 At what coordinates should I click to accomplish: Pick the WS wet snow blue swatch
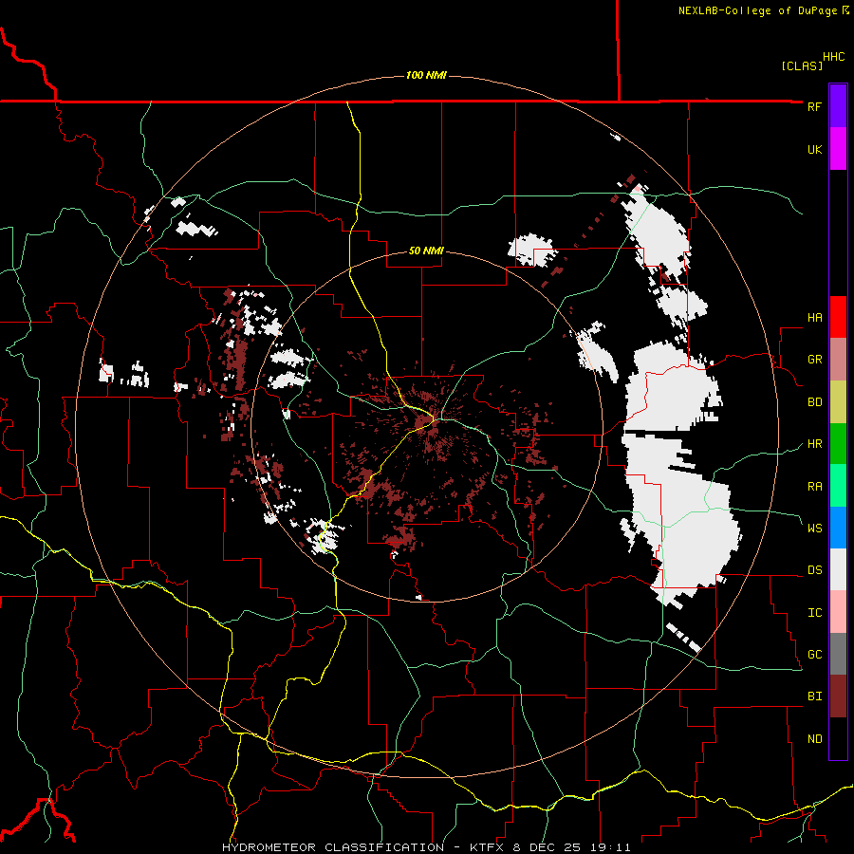838,528
